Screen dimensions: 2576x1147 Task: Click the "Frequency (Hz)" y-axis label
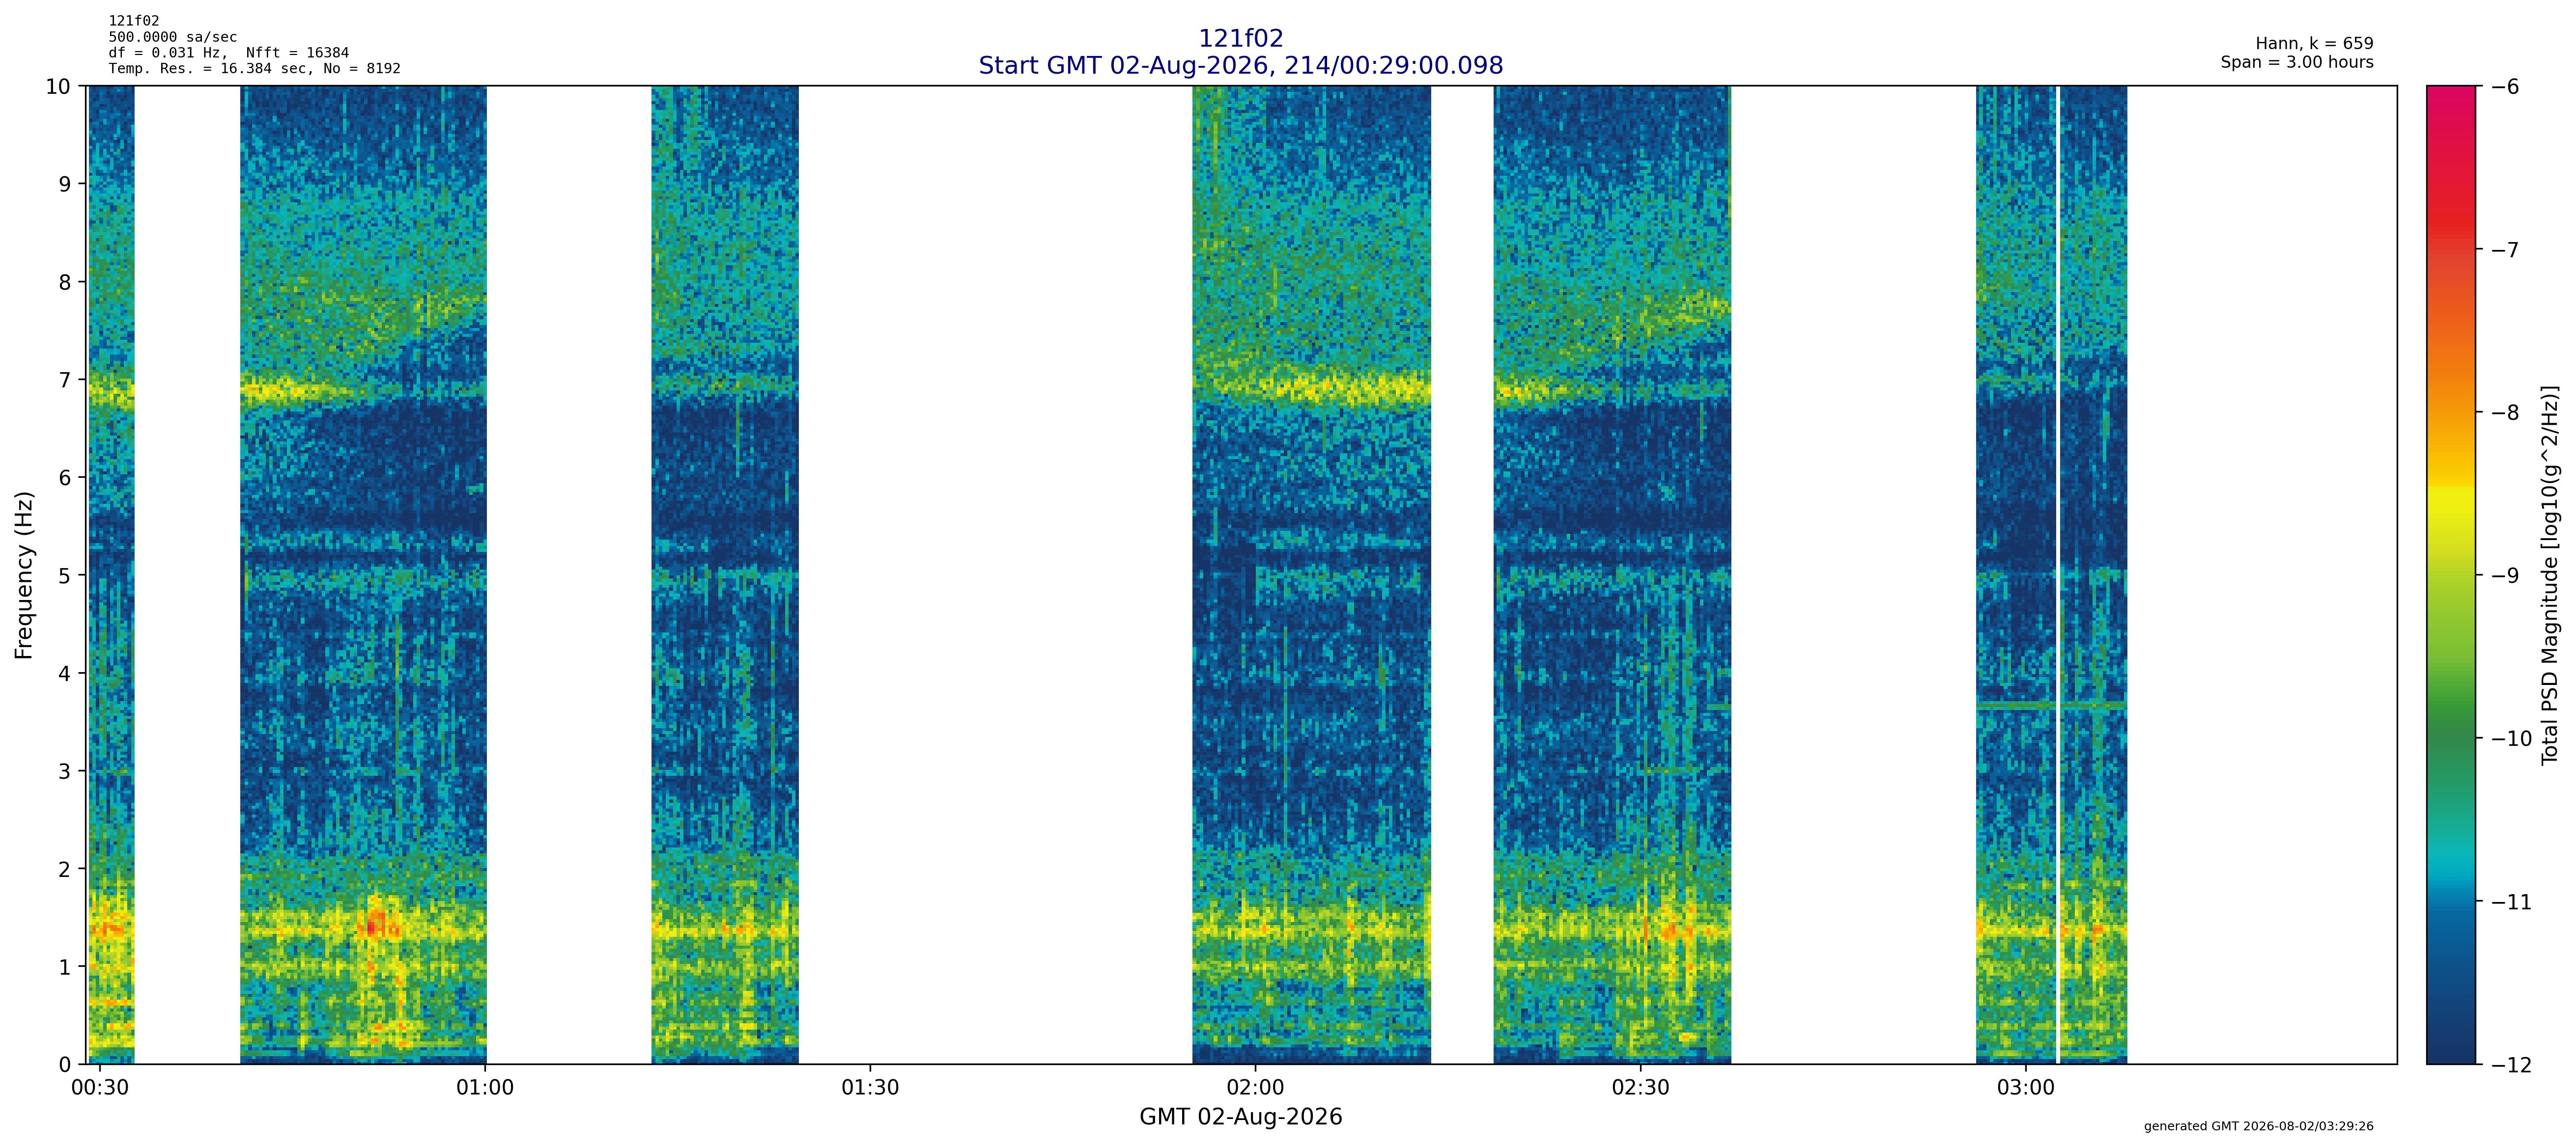[x=24, y=574]
